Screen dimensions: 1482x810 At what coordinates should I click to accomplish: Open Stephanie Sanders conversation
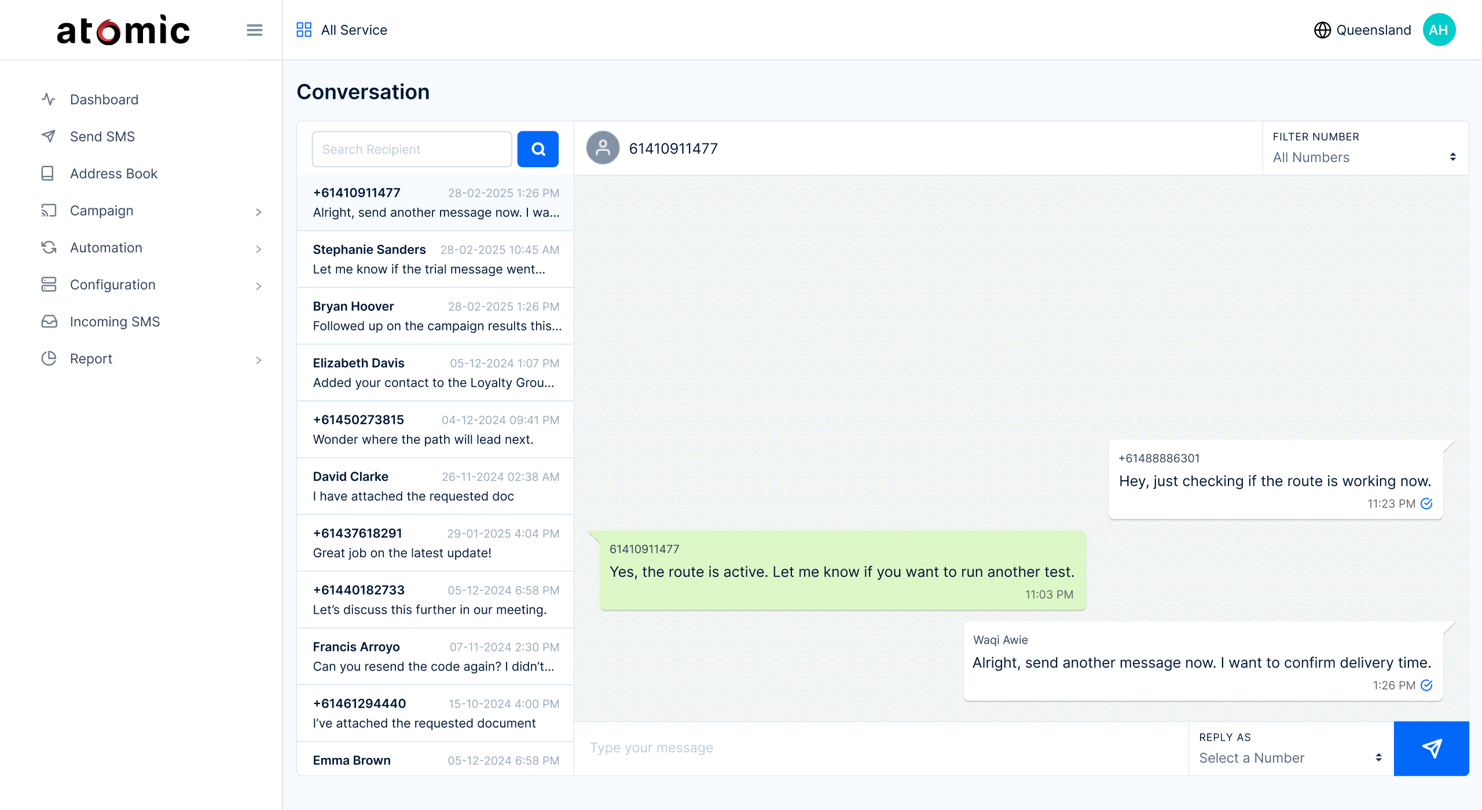[435, 259]
